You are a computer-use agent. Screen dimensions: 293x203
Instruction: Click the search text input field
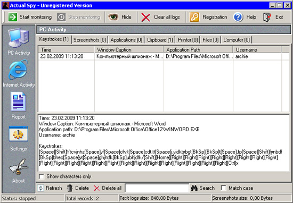pyautogui.click(x=157, y=188)
